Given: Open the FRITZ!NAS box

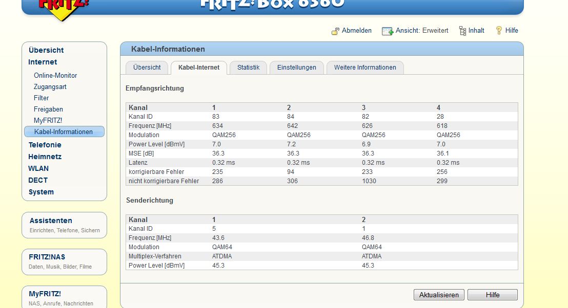Looking at the screenshot, I should click(x=64, y=262).
